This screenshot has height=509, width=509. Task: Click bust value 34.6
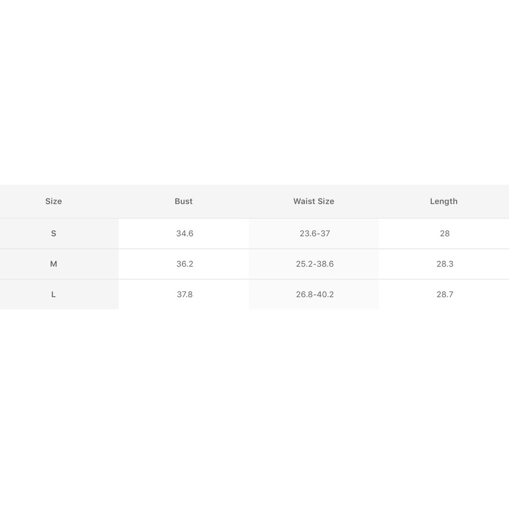(185, 234)
